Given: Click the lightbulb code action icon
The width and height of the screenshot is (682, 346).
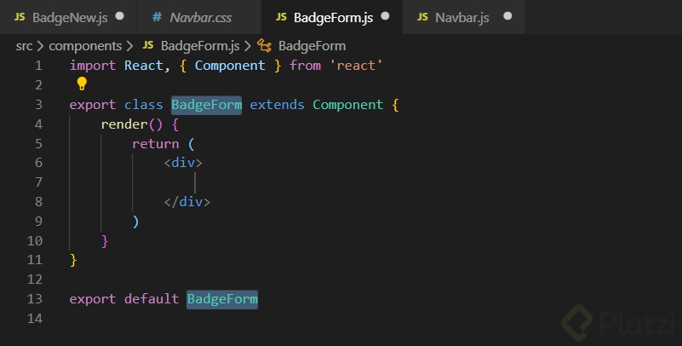Looking at the screenshot, I should pos(82,84).
